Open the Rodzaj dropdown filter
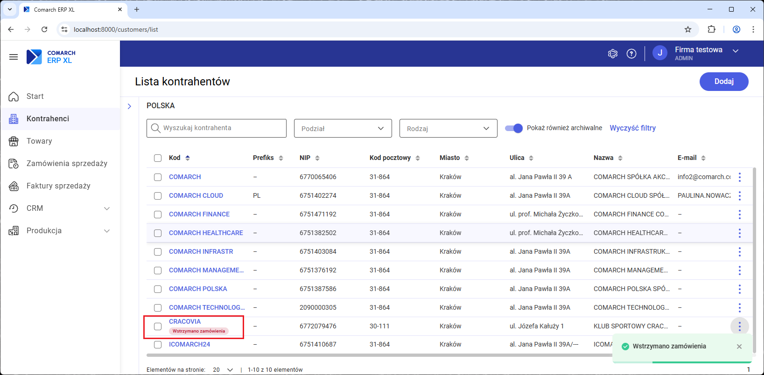 pyautogui.click(x=448, y=129)
